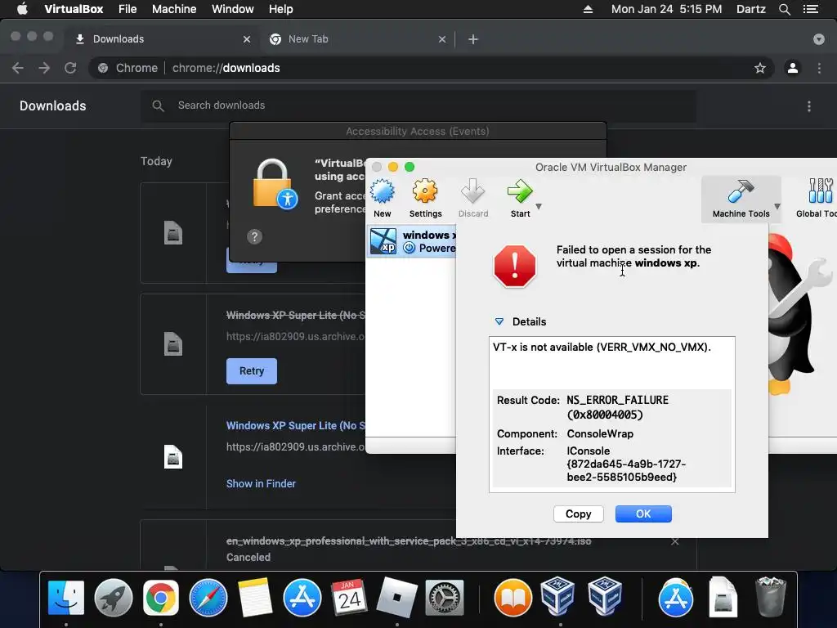Screen dimensions: 837x628
Task: Open Roblox from the Dock
Action: coord(396,598)
